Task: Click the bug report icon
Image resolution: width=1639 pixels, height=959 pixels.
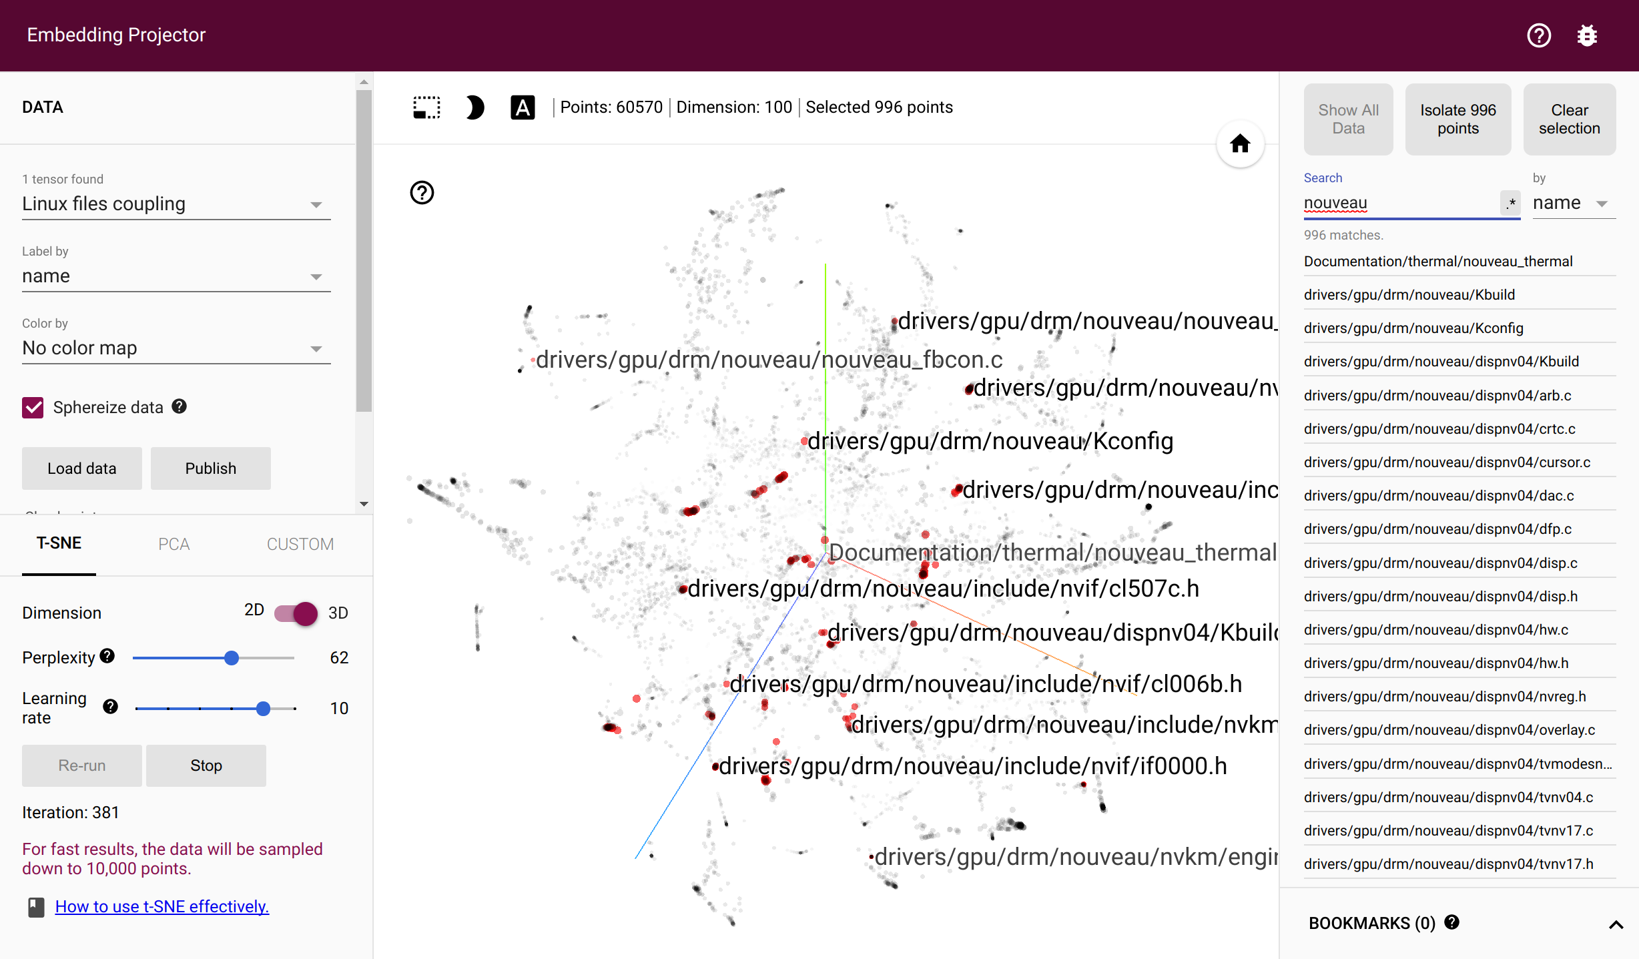Action: (1587, 35)
